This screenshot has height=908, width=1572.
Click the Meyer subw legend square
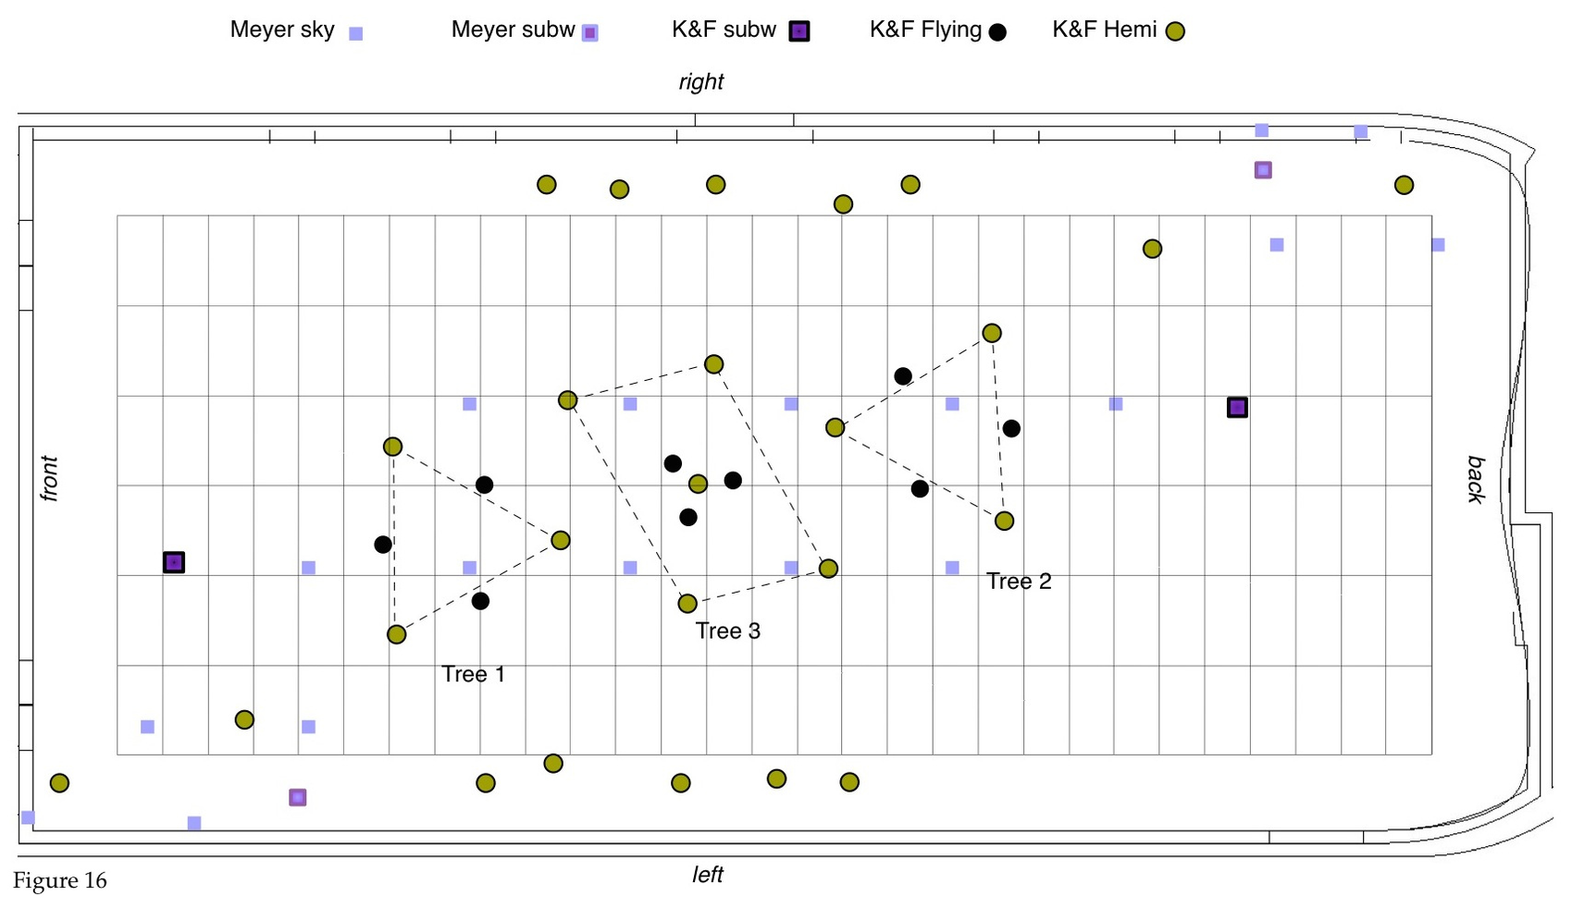coord(589,33)
